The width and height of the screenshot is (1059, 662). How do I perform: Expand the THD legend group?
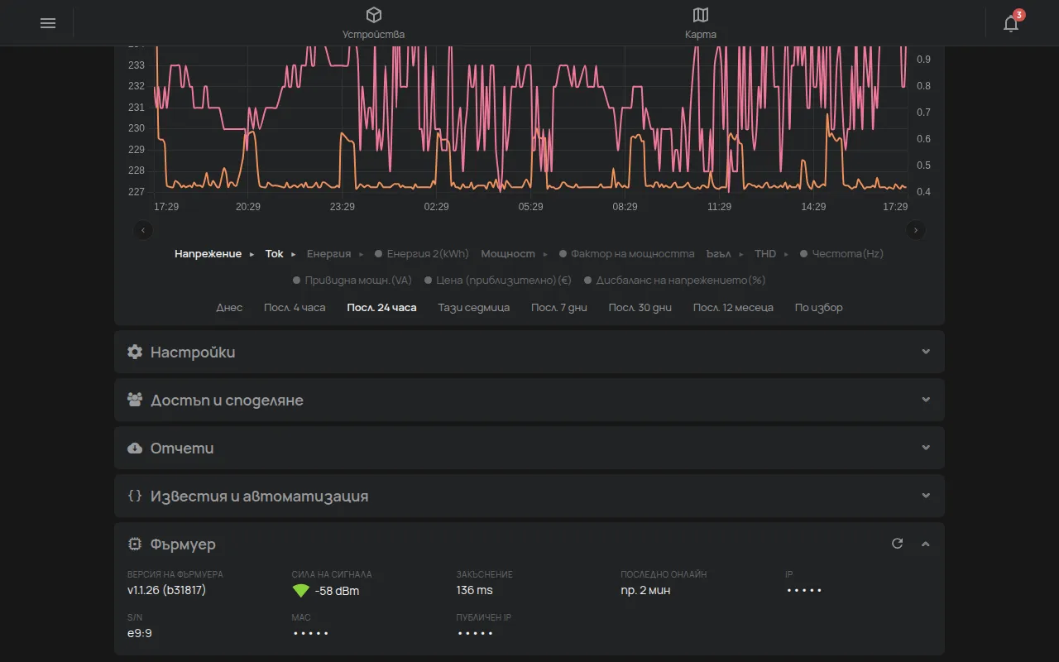[x=771, y=254]
